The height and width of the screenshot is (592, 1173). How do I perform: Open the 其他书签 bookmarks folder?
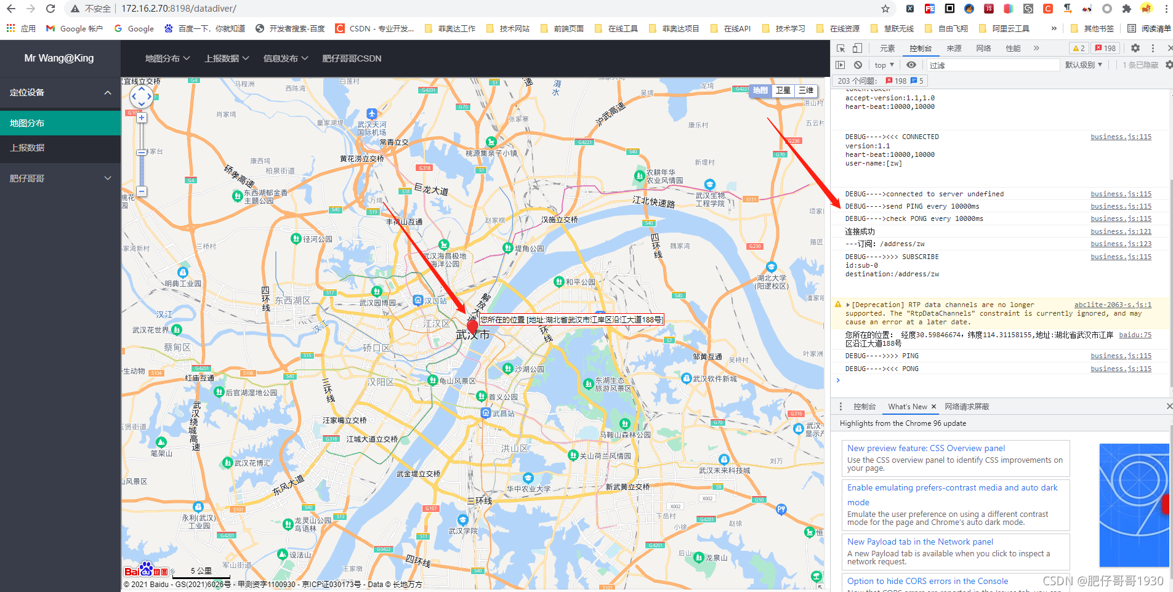[1092, 28]
